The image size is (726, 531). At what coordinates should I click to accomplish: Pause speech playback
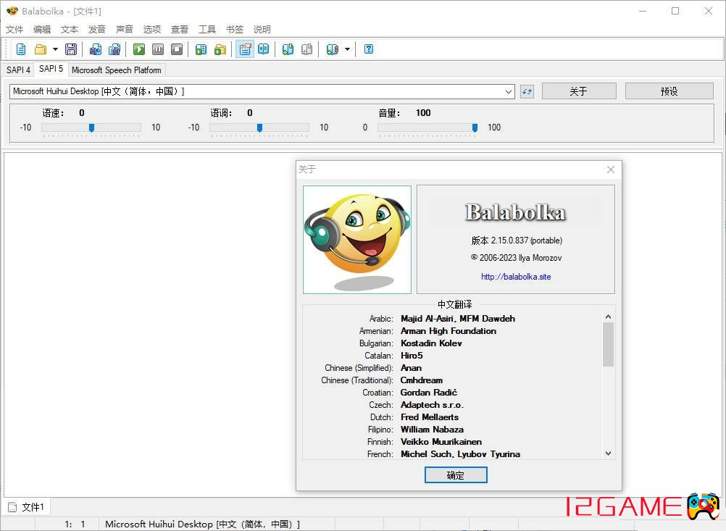158,49
